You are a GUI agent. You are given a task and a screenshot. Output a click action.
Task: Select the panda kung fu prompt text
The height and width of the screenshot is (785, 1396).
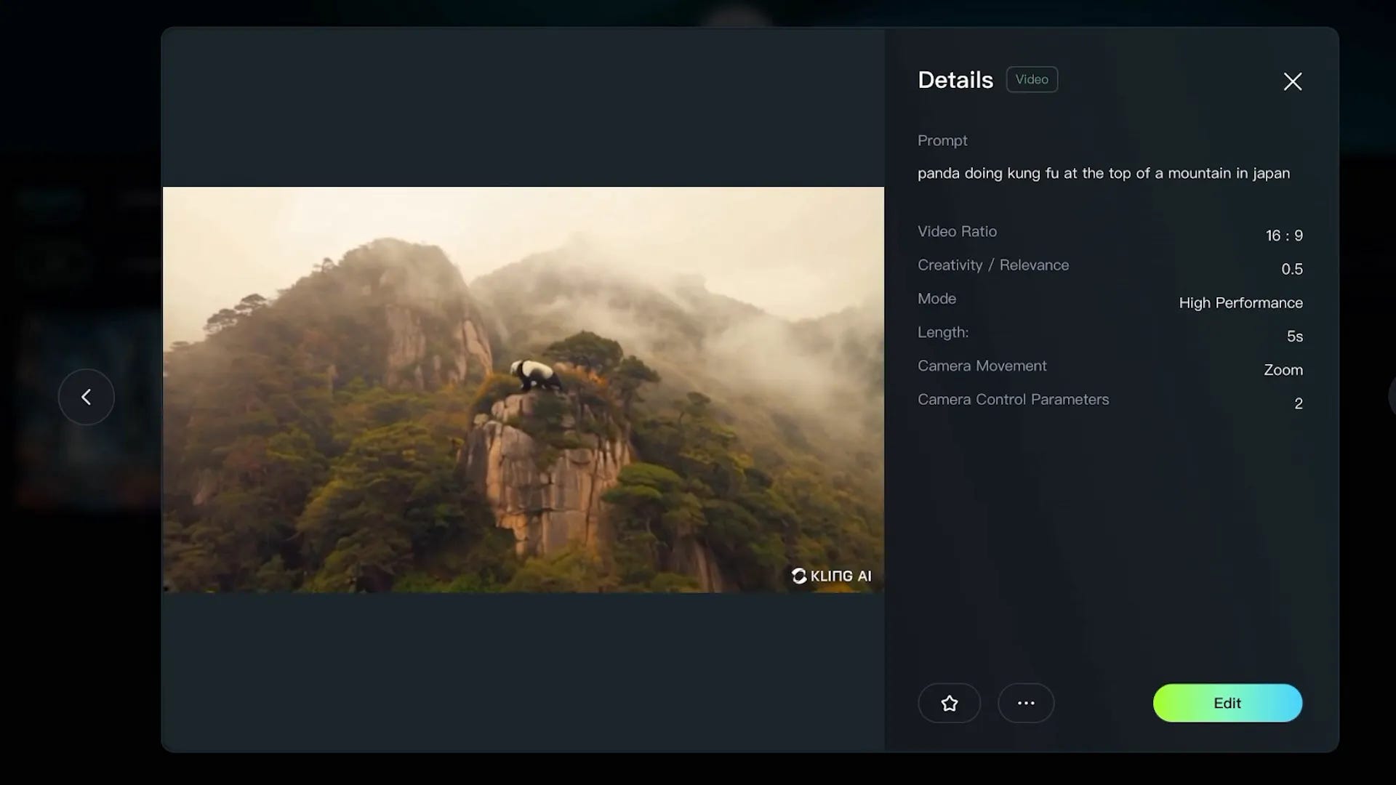1103,173
